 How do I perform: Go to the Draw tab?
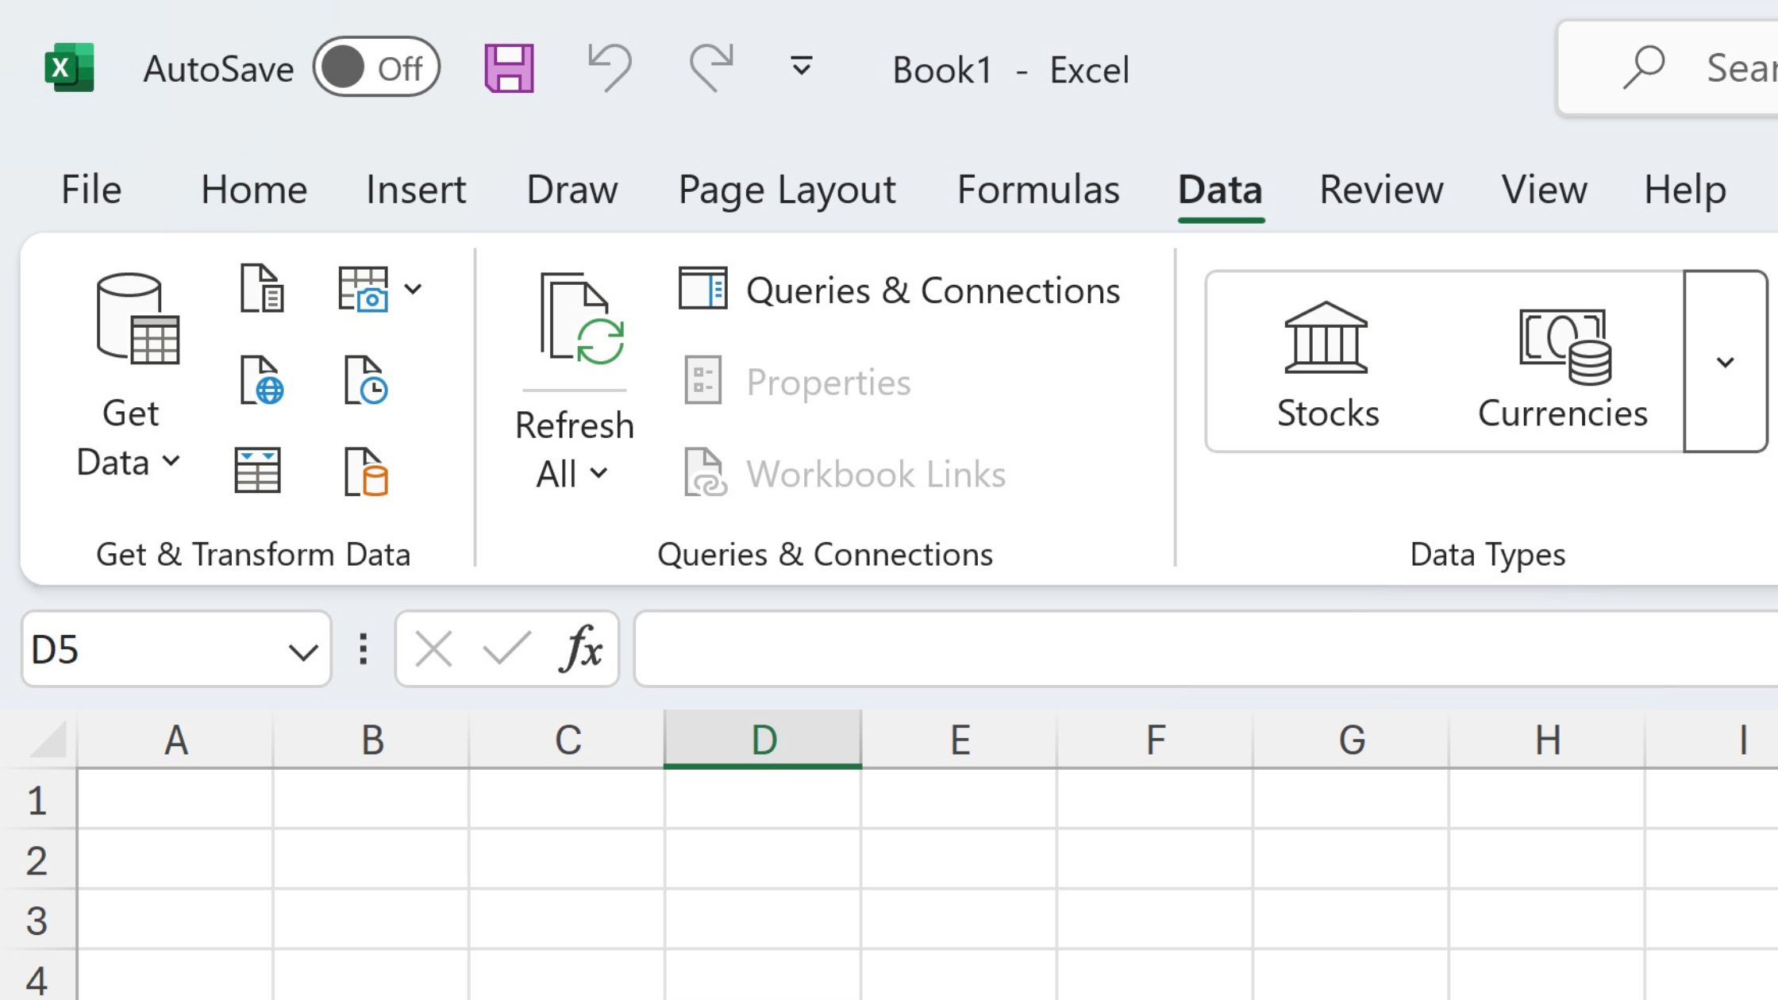(572, 190)
